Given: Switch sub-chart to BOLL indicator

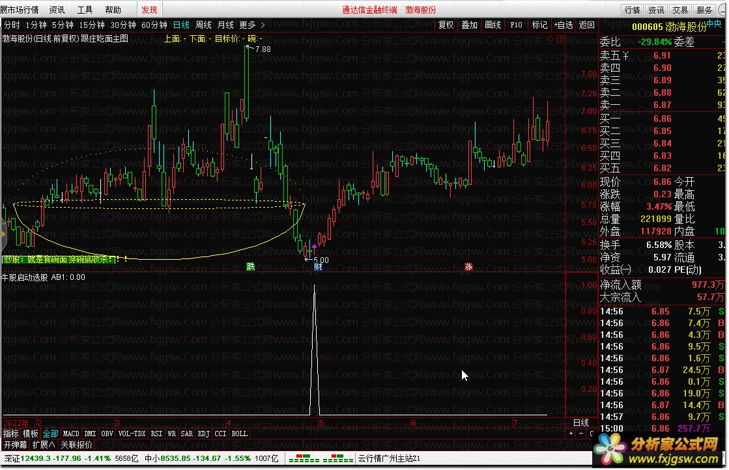Looking at the screenshot, I should click(x=240, y=434).
